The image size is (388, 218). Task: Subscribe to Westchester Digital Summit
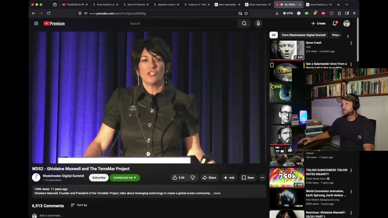click(99, 178)
